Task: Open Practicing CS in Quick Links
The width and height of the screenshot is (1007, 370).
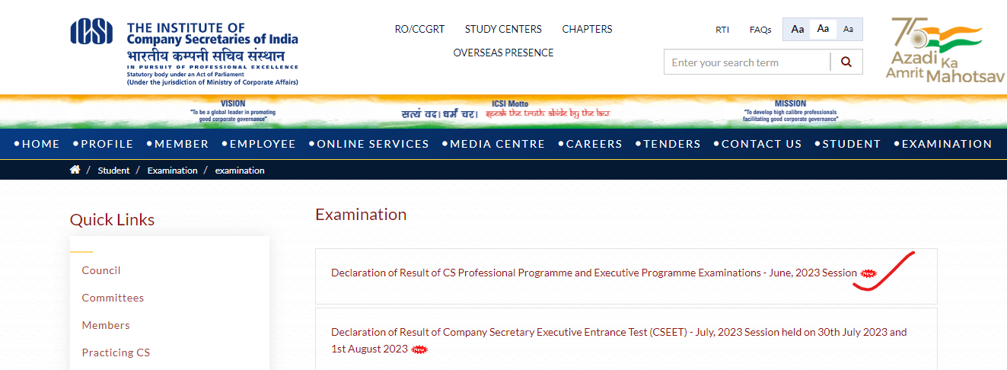Action: [x=116, y=352]
